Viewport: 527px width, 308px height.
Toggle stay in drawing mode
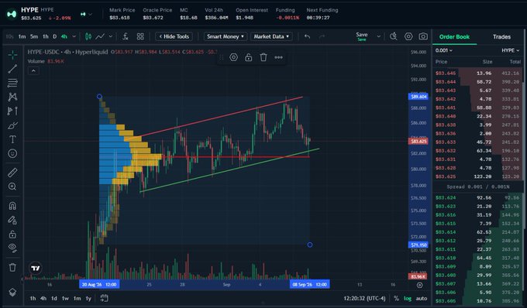pos(12,220)
